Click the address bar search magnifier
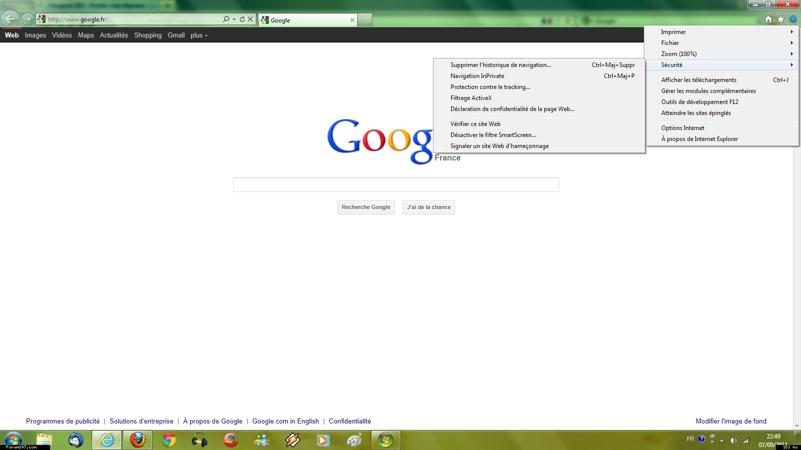The width and height of the screenshot is (801, 450). coord(226,19)
